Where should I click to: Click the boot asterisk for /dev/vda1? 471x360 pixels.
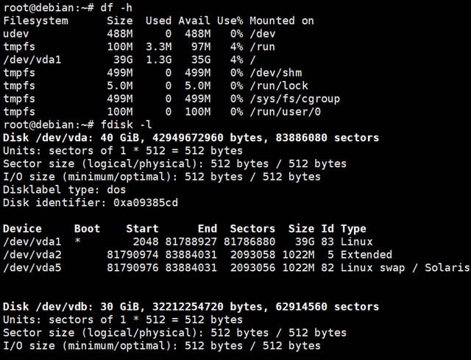pyautogui.click(x=77, y=241)
